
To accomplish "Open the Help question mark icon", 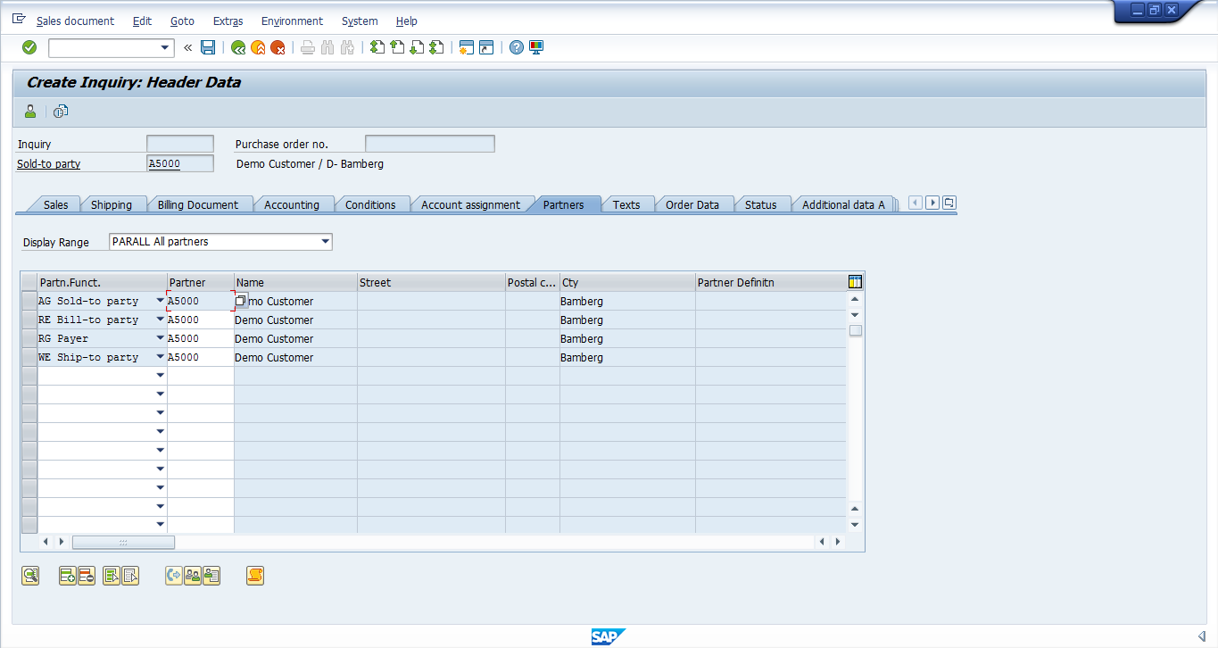I will click(517, 47).
